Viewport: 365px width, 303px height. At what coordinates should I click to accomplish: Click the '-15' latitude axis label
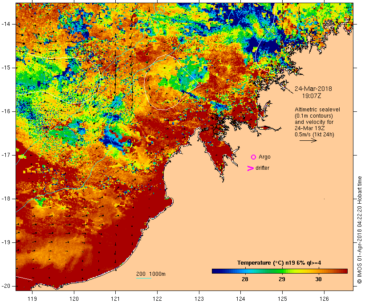(5, 68)
